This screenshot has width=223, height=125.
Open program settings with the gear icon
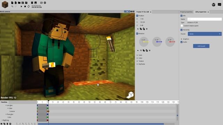(45, 3)
